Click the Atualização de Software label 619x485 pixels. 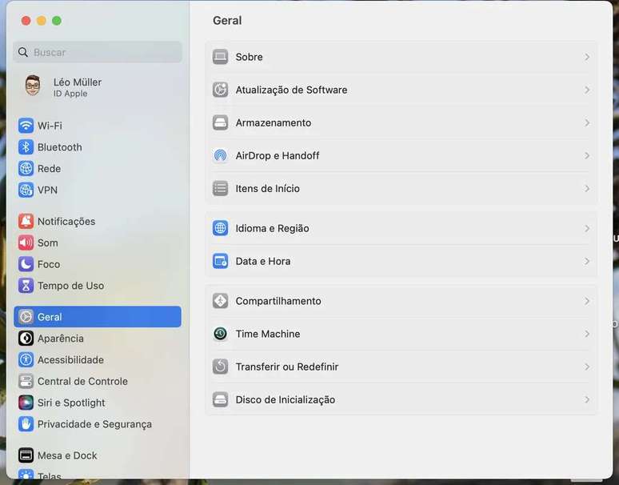tap(291, 90)
